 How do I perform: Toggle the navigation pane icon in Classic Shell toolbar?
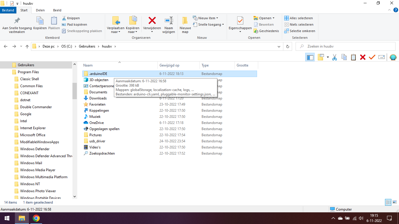pyautogui.click(x=310, y=57)
